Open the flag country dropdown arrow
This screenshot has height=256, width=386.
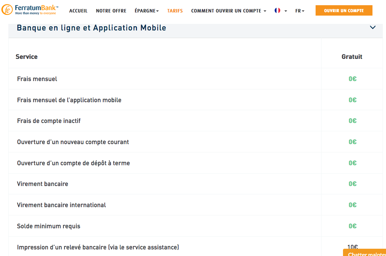point(286,11)
